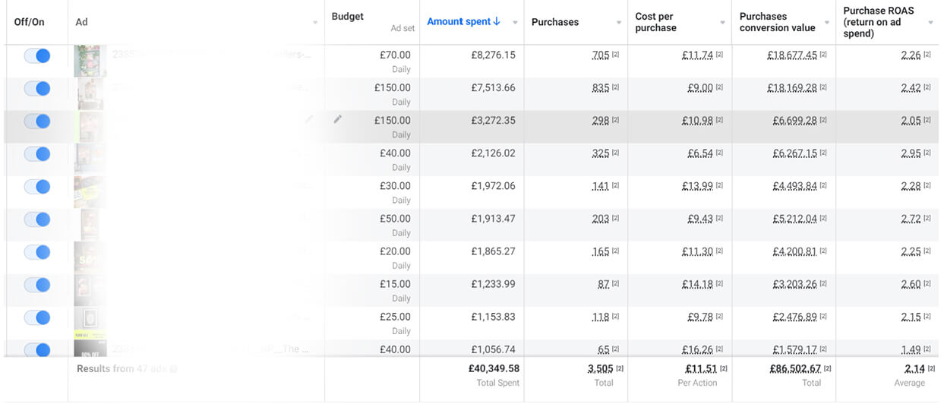Screen dimensions: 944x404
Task: Open the Purchase ROAS column dropdown
Action: 930,23
